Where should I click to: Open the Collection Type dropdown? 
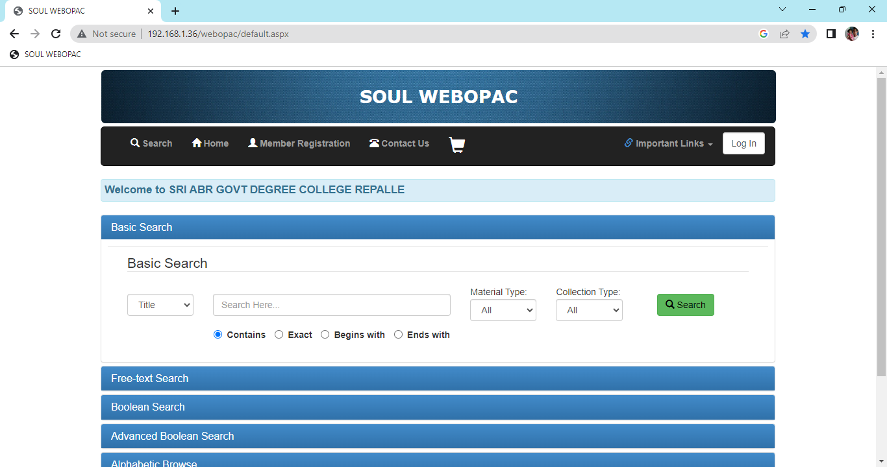click(x=589, y=310)
